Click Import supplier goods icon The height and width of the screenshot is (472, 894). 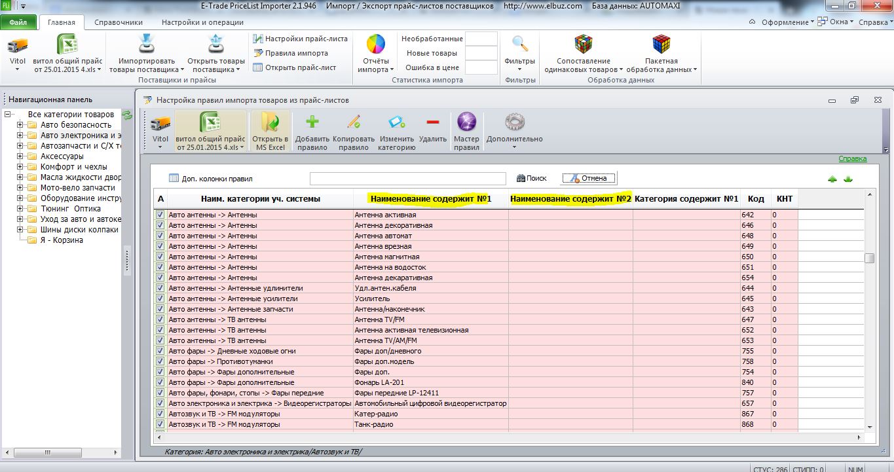point(145,45)
